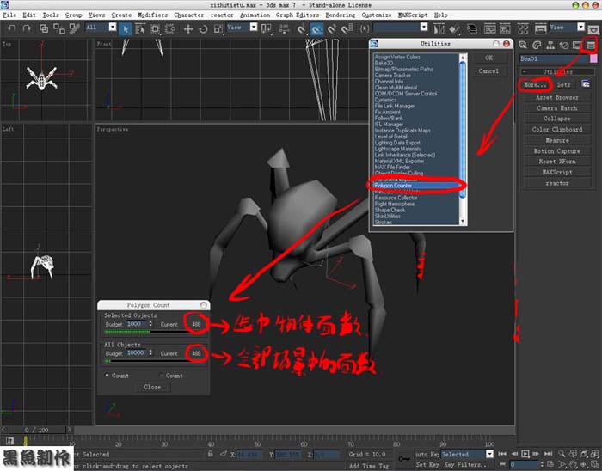602x471 pixels.
Task: Open the Display command panel tab
Action: pyautogui.click(x=577, y=46)
